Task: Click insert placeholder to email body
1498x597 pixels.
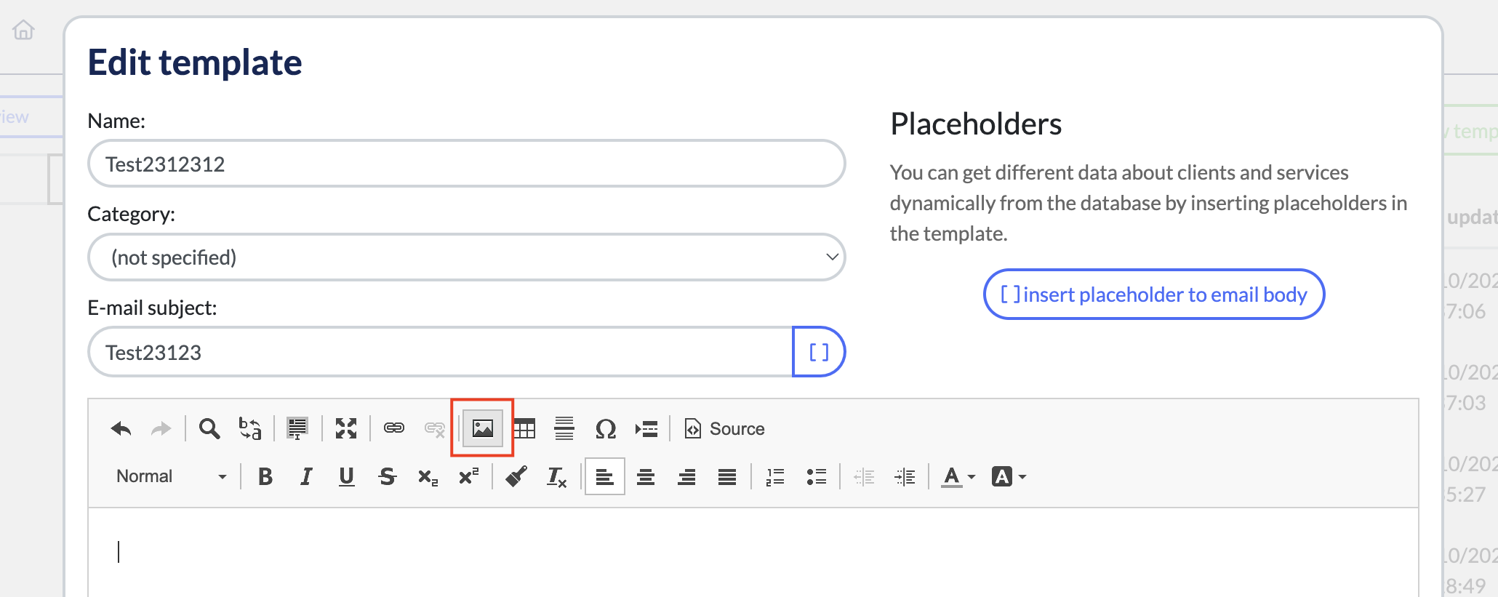Action: (1154, 295)
